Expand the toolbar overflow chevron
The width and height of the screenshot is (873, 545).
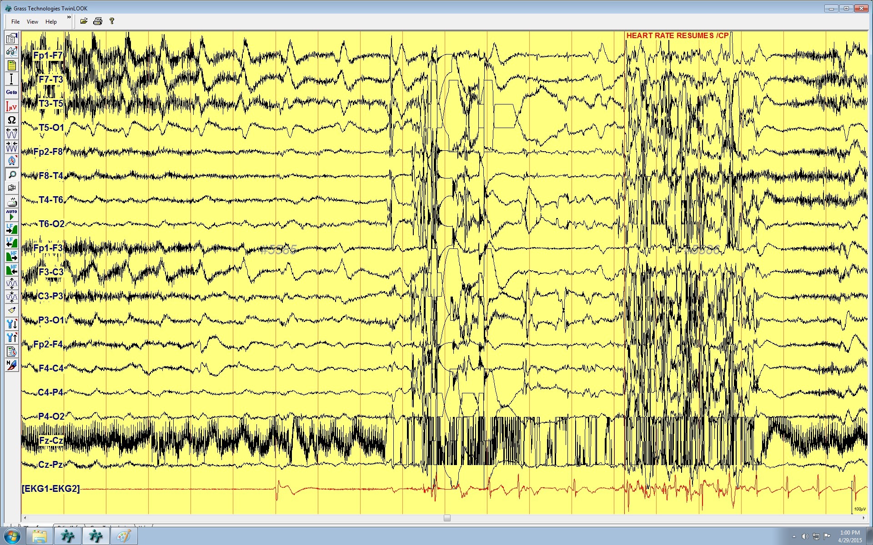(69, 17)
